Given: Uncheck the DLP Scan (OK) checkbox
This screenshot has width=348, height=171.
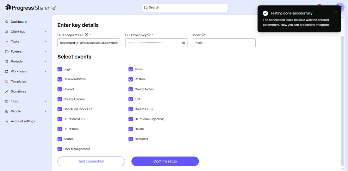Looking at the screenshot, I should [x=59, y=119].
